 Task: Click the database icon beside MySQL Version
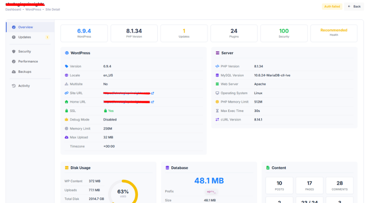217,76
